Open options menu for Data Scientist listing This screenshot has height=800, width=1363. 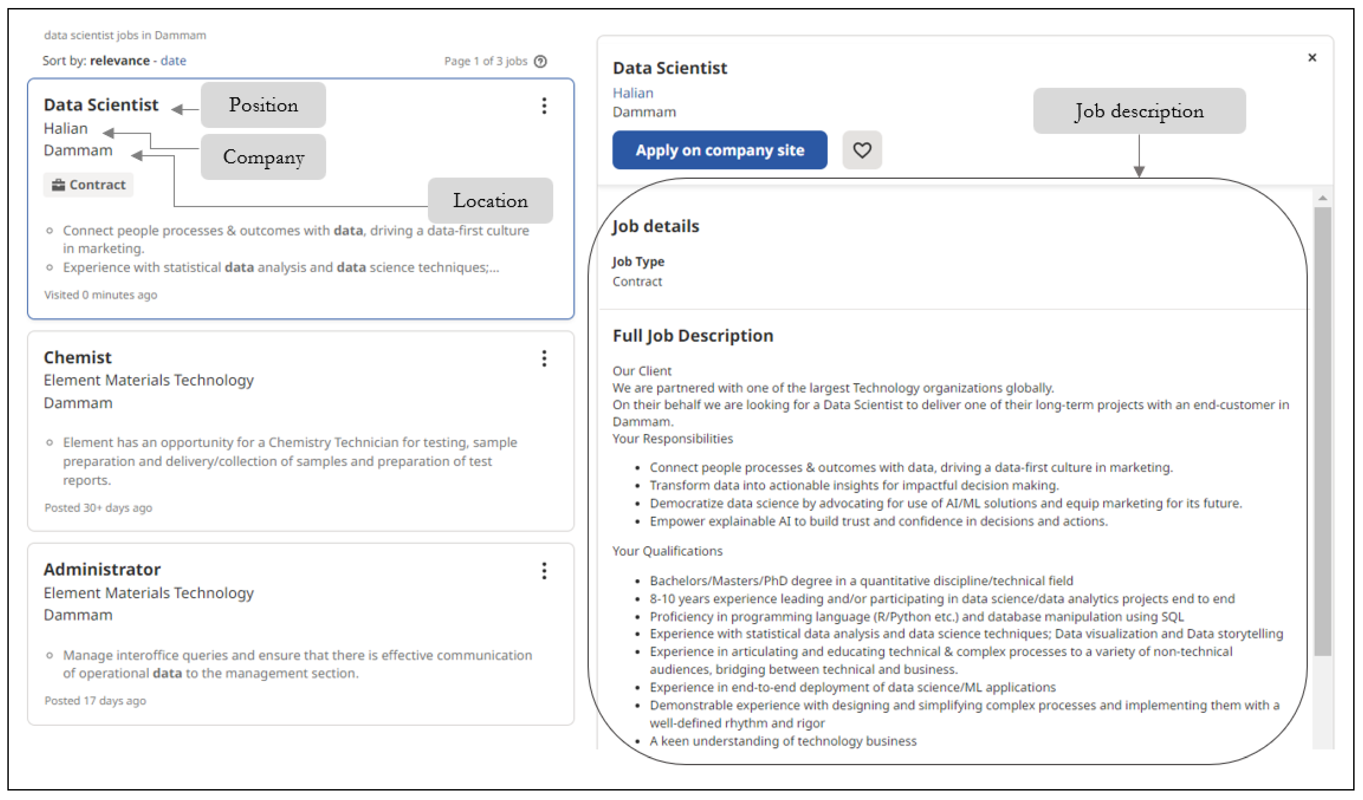pos(544,106)
